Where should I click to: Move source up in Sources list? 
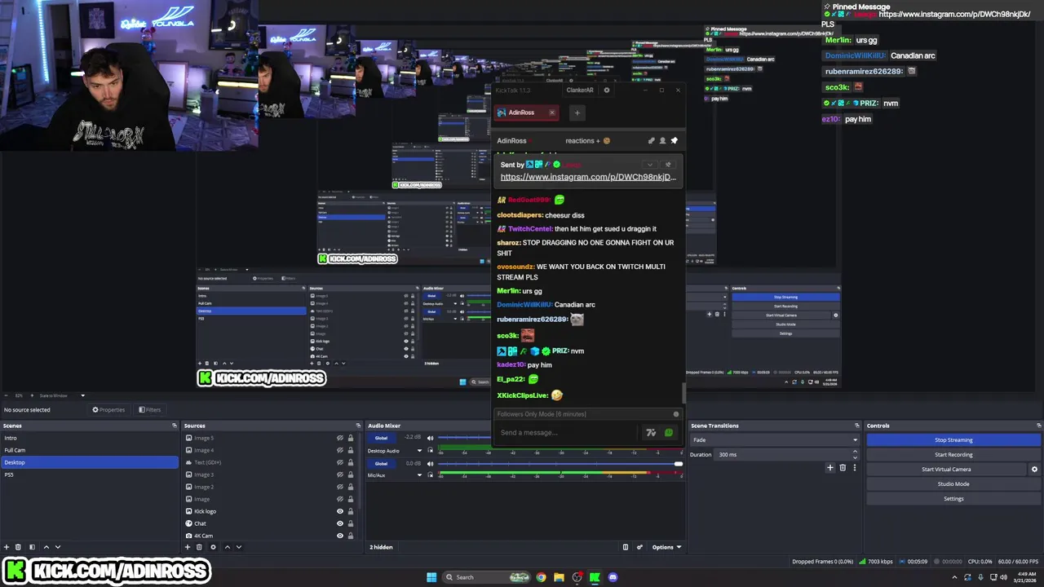pyautogui.click(x=227, y=547)
